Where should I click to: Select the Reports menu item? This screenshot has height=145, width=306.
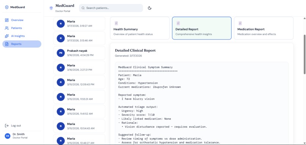[22, 44]
